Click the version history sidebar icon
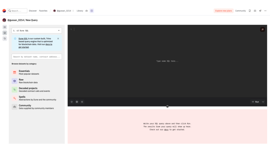270x151 pixels. 5,39
